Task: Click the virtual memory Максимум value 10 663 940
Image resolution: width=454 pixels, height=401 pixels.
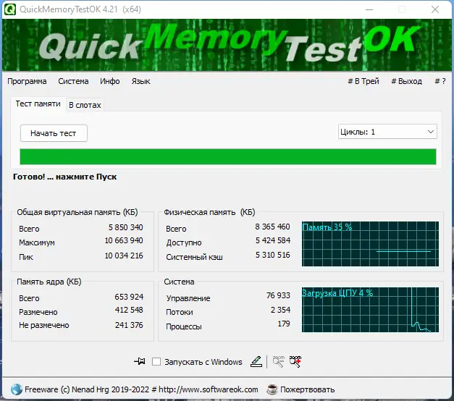Action: [x=124, y=240]
